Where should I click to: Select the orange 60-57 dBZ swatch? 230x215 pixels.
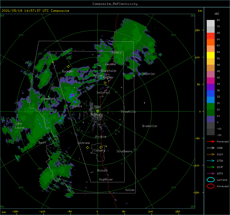211,42
